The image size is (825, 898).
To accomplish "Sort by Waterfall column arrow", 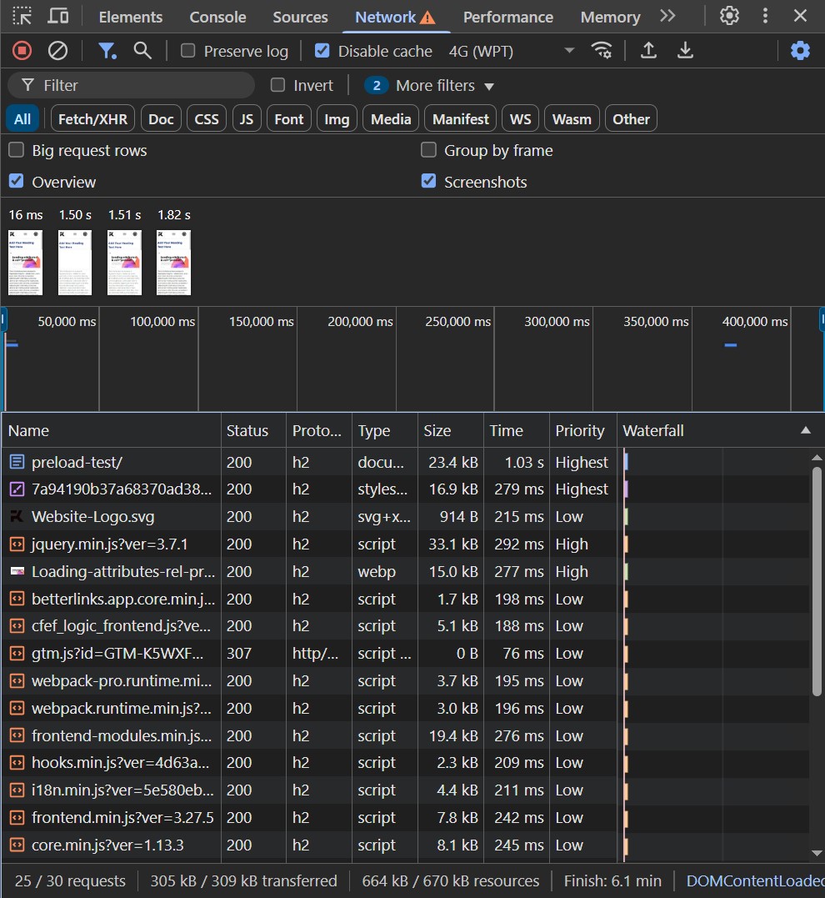I will pyautogui.click(x=806, y=430).
